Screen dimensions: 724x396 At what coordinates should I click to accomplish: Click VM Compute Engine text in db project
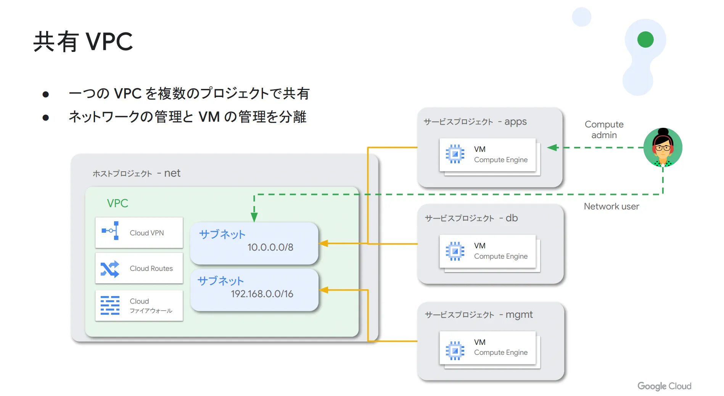501,251
